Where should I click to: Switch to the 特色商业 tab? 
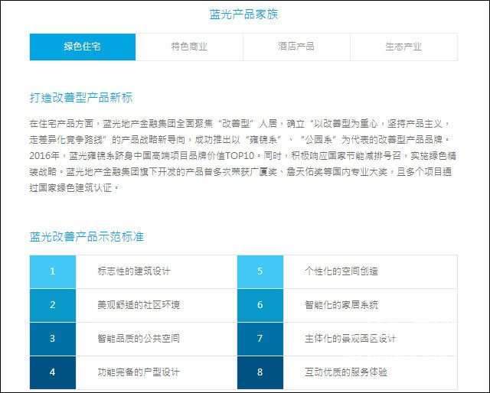[189, 47]
